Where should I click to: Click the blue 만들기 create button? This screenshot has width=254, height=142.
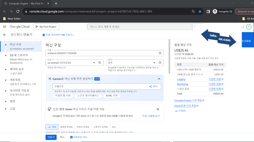(51, 137)
